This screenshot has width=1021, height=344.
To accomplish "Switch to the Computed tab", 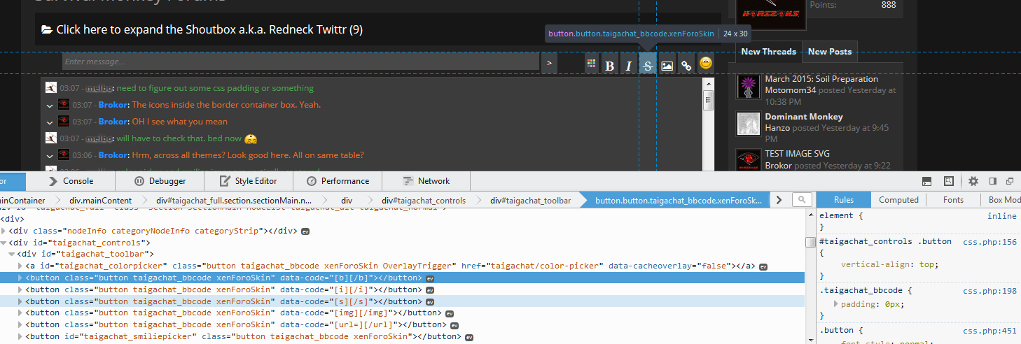I will [898, 200].
